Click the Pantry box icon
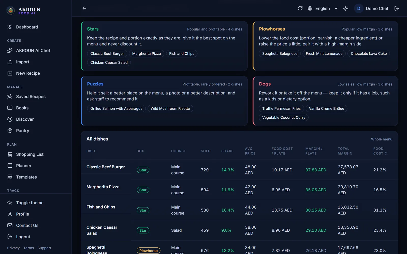 [10, 131]
